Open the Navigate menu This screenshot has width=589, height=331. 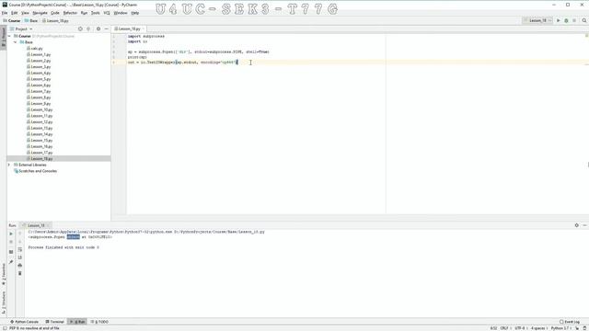pyautogui.click(x=40, y=13)
